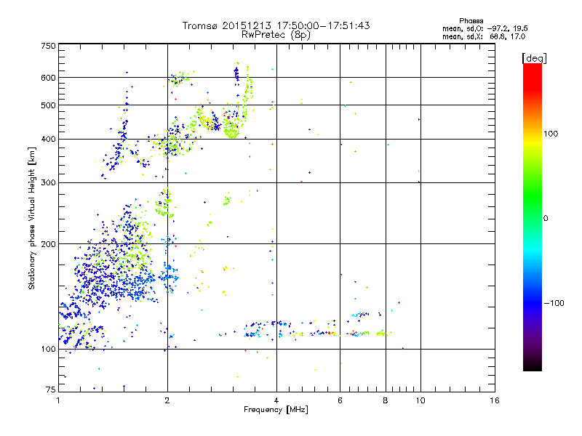This screenshot has height=436, width=582.
Task: Click the y-axis tick label "100" on the height axis
Action: click(48, 349)
